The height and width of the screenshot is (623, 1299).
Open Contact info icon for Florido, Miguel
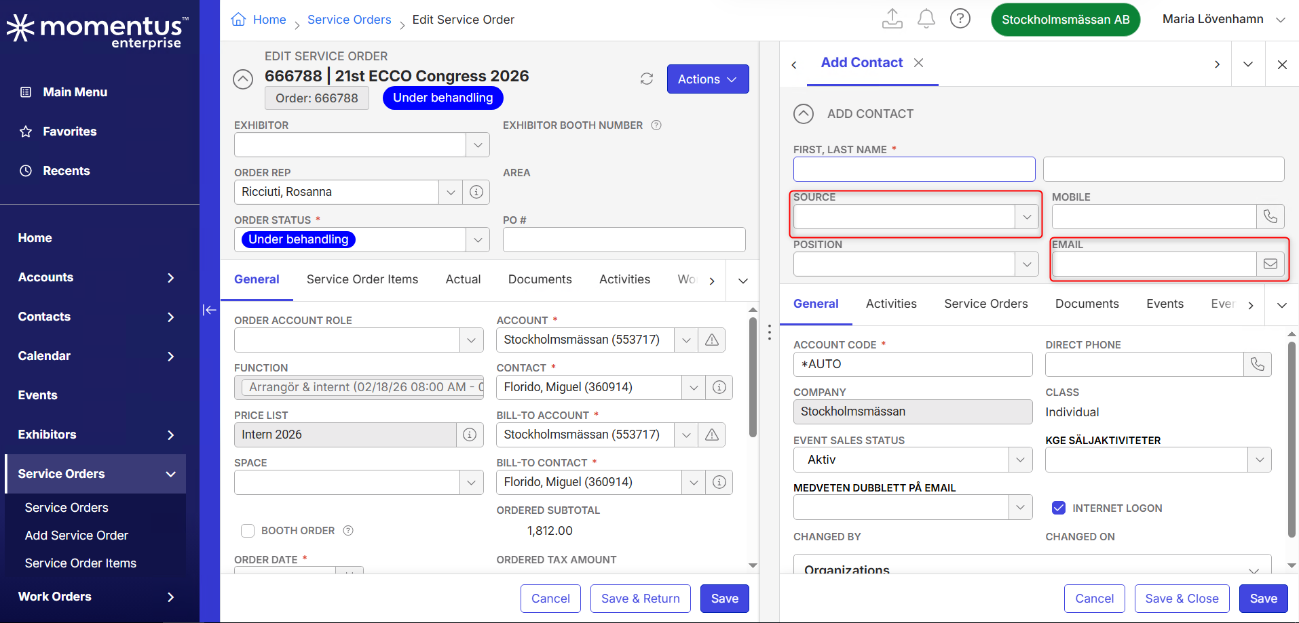(x=719, y=387)
